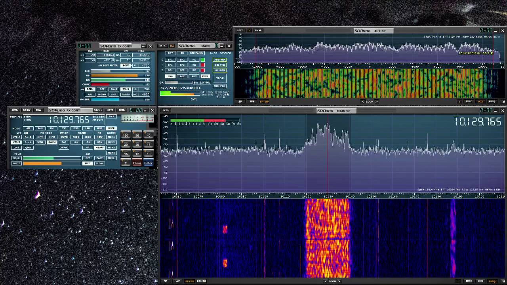Open EXW extended control window
507x285 pixels.
[38, 110]
